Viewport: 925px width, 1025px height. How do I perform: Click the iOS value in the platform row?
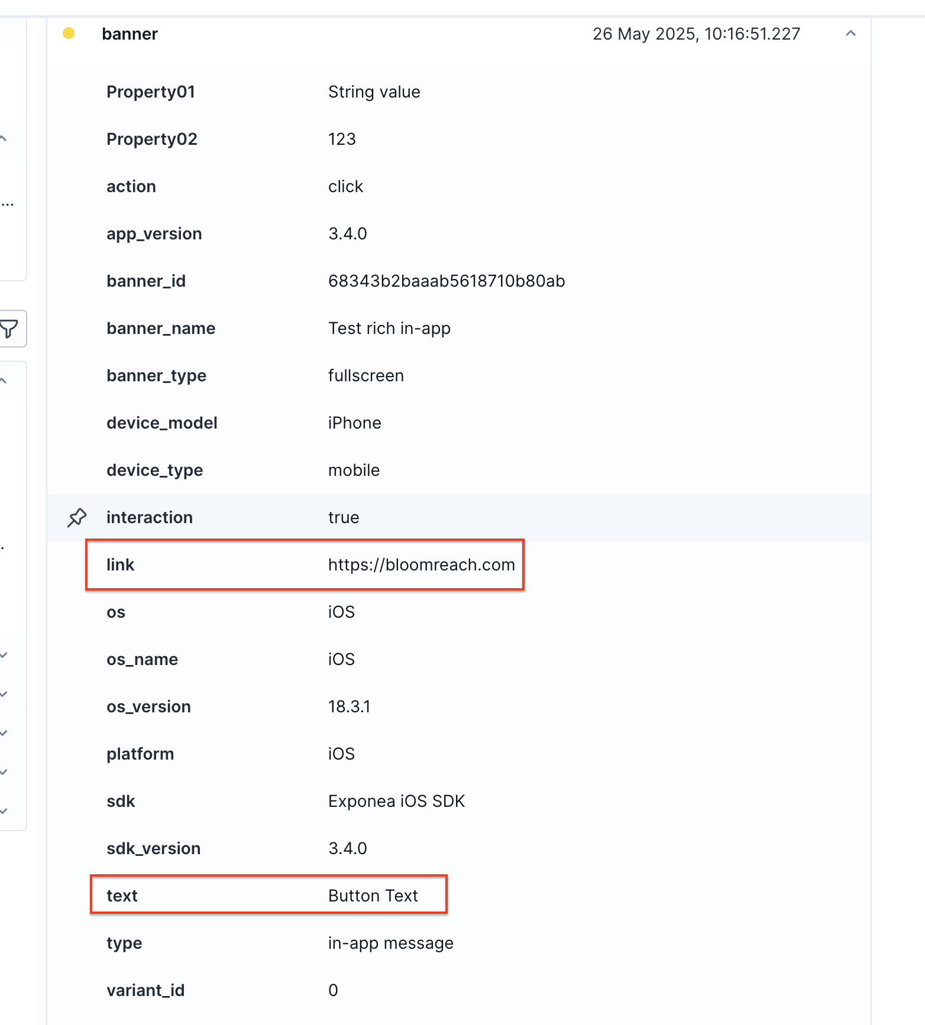(x=341, y=754)
